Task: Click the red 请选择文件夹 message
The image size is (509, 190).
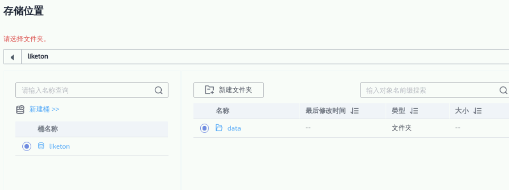Action: tap(25, 39)
